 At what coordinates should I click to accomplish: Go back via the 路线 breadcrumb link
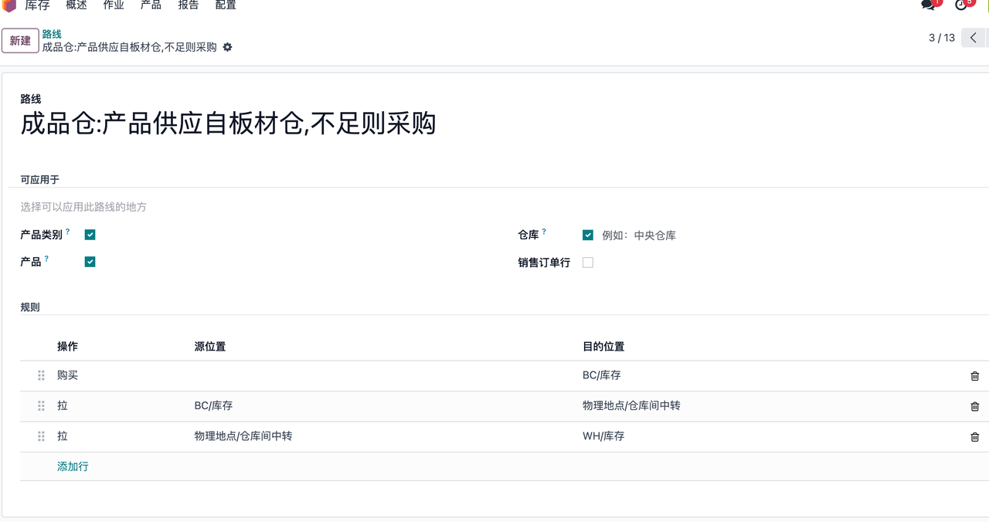tap(52, 34)
